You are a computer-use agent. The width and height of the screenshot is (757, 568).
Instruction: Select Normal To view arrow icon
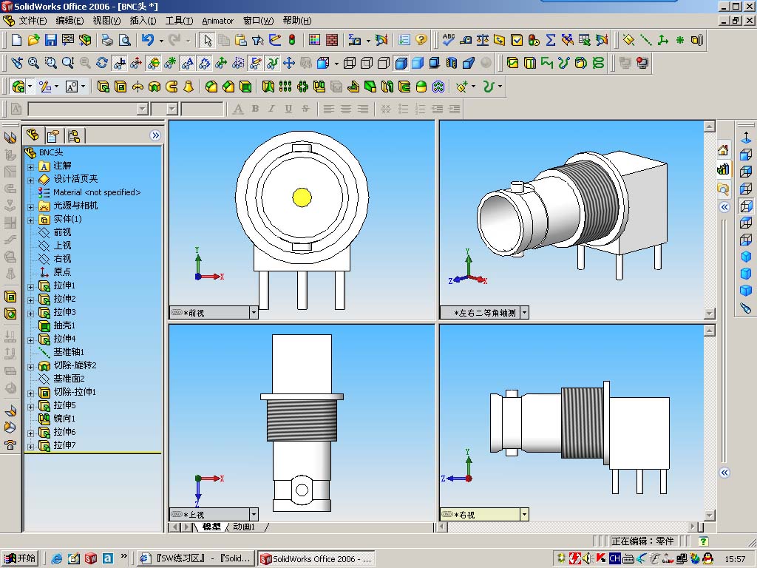pos(746,137)
